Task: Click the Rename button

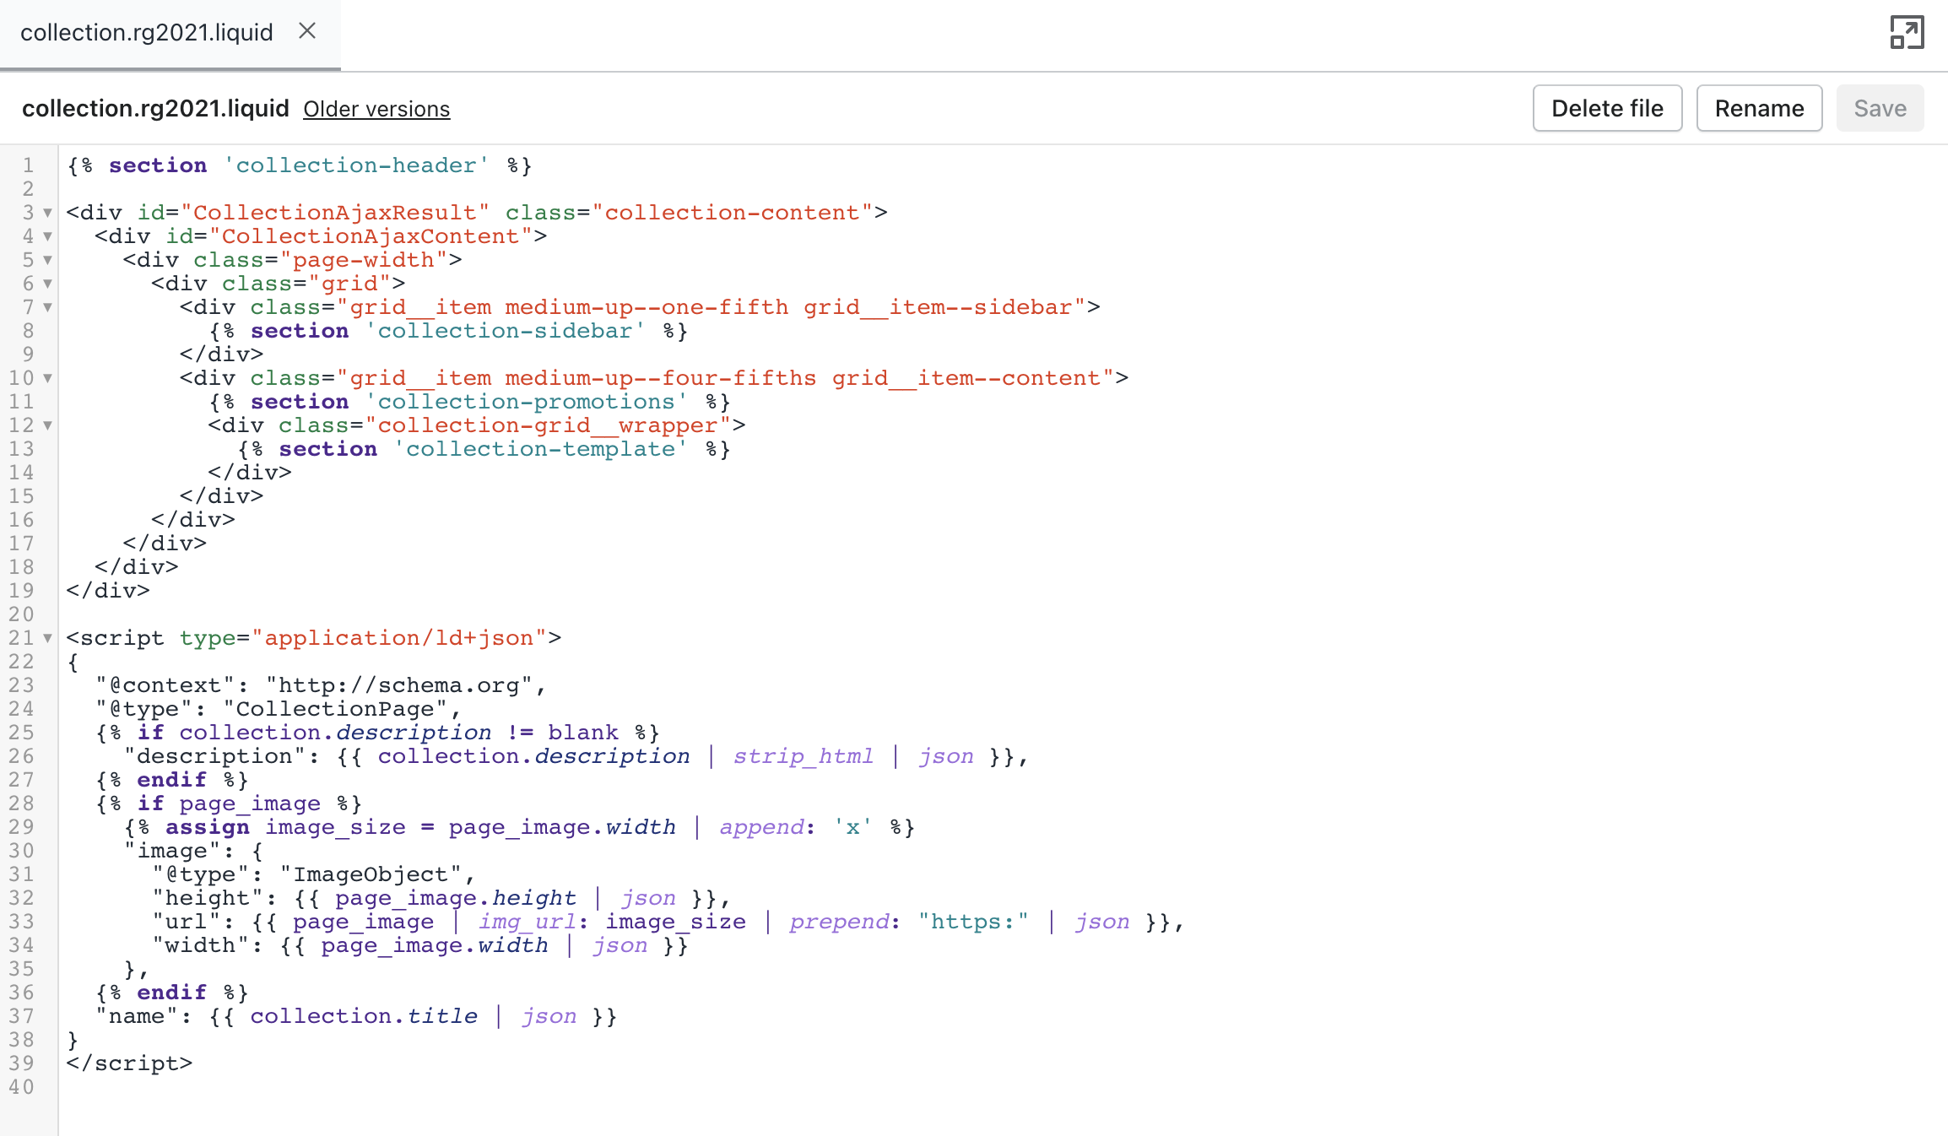Action: pyautogui.click(x=1759, y=108)
